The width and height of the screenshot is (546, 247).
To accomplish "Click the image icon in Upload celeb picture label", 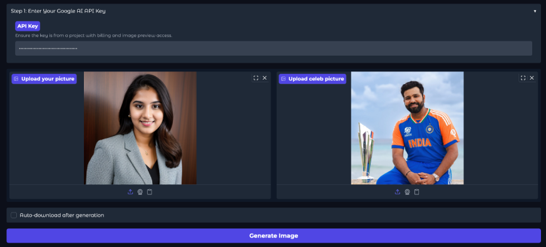I will click(x=283, y=79).
